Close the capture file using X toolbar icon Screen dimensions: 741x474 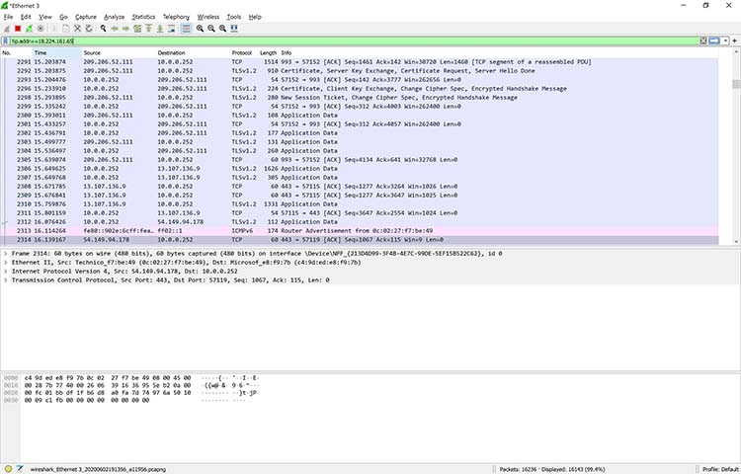(x=77, y=29)
